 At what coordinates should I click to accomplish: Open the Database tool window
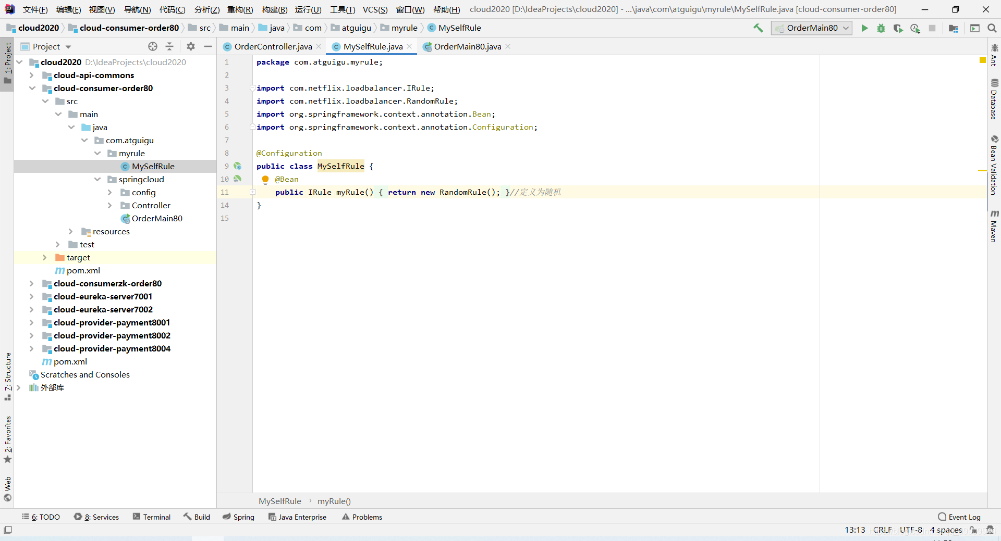coord(994,99)
